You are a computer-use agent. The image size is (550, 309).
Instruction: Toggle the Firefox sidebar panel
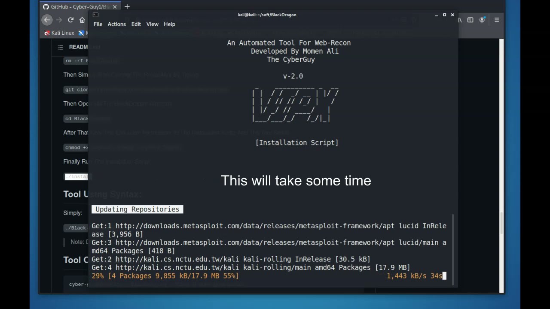pos(471,20)
